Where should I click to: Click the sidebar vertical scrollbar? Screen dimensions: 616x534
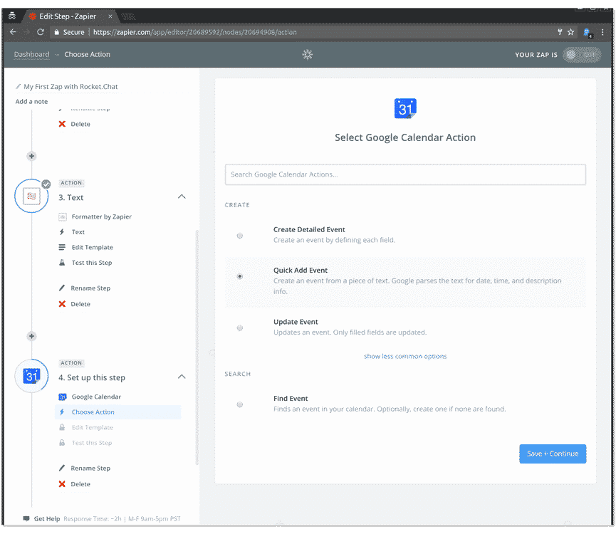pyautogui.click(x=197, y=347)
